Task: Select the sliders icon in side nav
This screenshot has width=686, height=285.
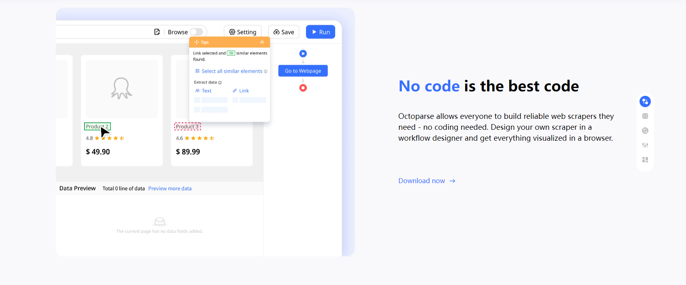Action: click(x=645, y=145)
